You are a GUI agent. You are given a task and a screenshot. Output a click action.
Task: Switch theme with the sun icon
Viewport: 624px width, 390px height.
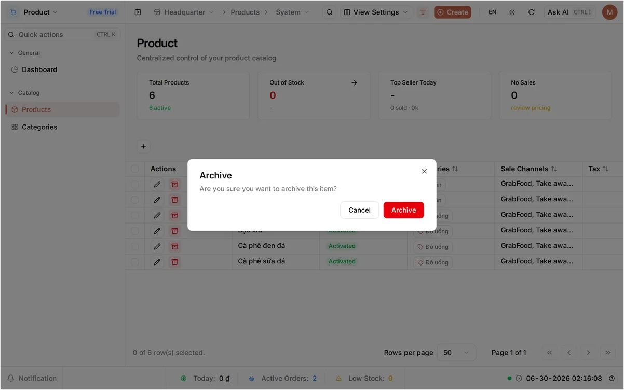point(512,12)
